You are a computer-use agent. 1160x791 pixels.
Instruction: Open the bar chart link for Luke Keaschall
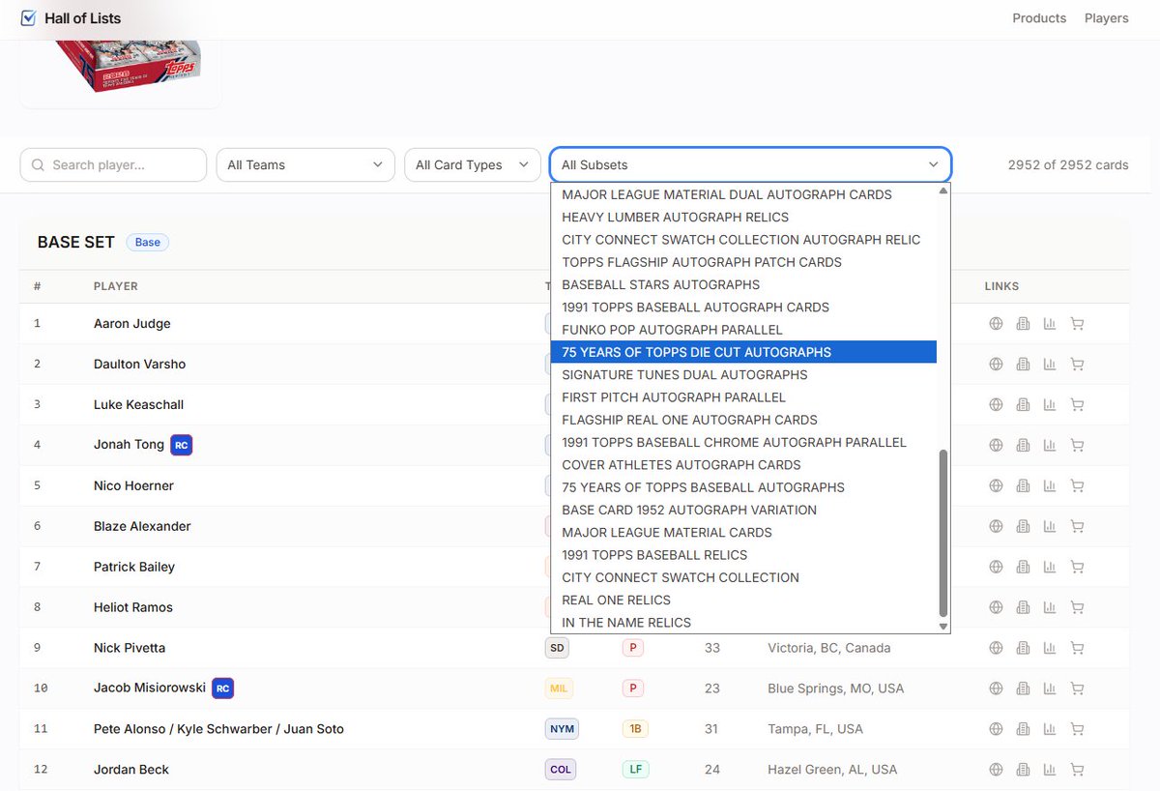pyautogui.click(x=1050, y=405)
